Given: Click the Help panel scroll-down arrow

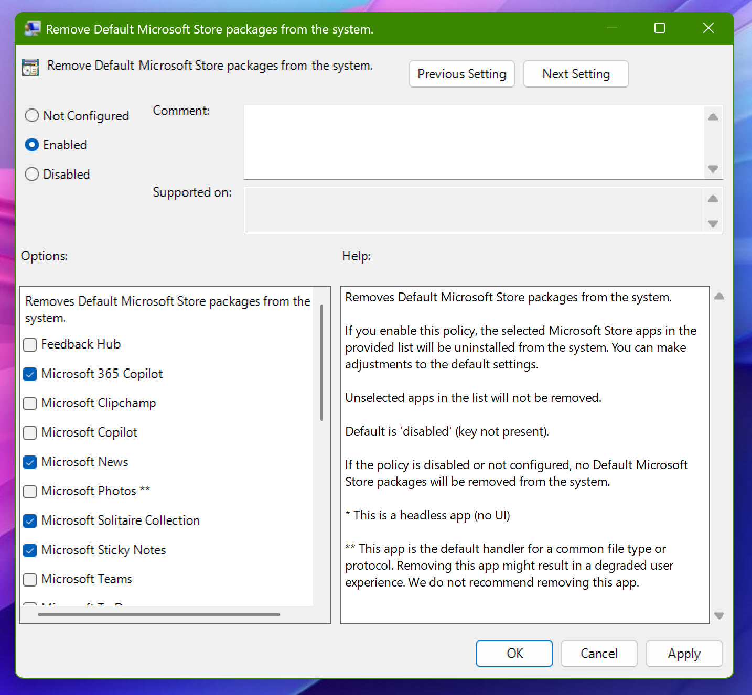Looking at the screenshot, I should pos(719,617).
